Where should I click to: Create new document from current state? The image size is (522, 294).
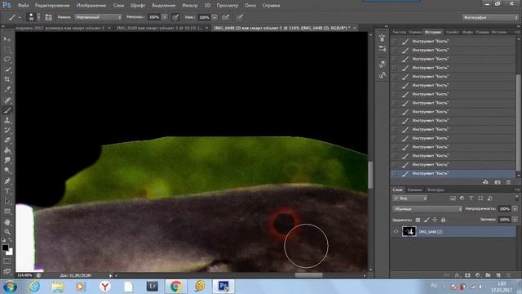(486, 182)
